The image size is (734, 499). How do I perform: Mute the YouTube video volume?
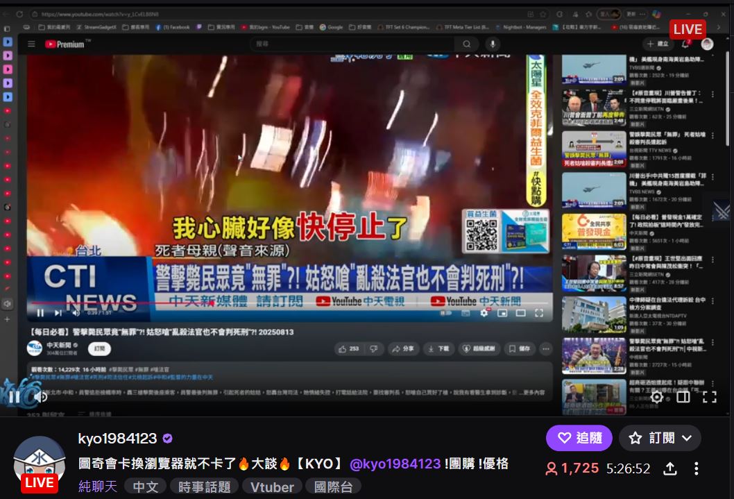(76, 313)
